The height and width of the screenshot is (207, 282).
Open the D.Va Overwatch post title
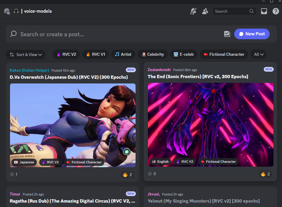coord(69,77)
